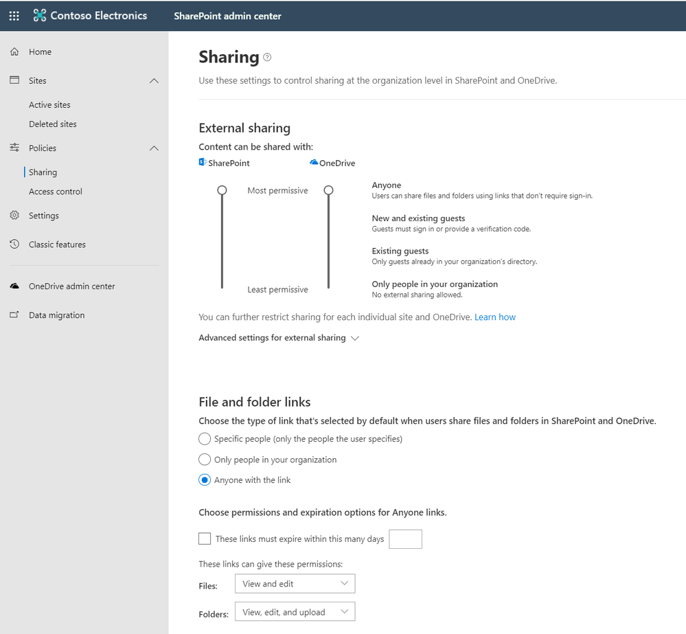Click the help icon next to Sharing title
Screen dimensions: 686x634
pyautogui.click(x=267, y=57)
